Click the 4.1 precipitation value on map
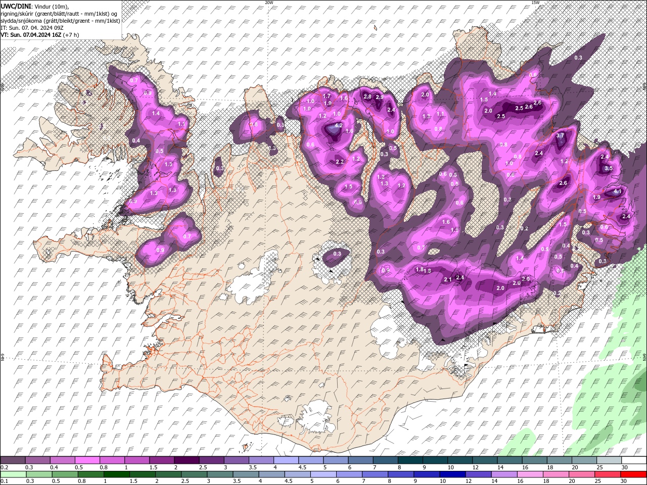647x485 pixels. (x=617, y=191)
